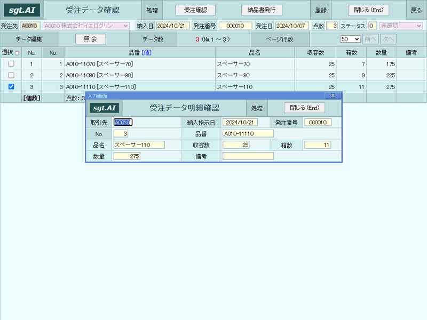The width and height of the screenshot is (427, 320).
Task: Check the row 2 スペーサー90 checkbox
Action: tap(11, 75)
